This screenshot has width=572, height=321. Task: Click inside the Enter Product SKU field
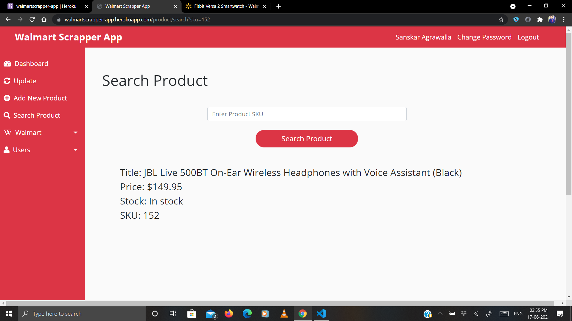(x=307, y=114)
